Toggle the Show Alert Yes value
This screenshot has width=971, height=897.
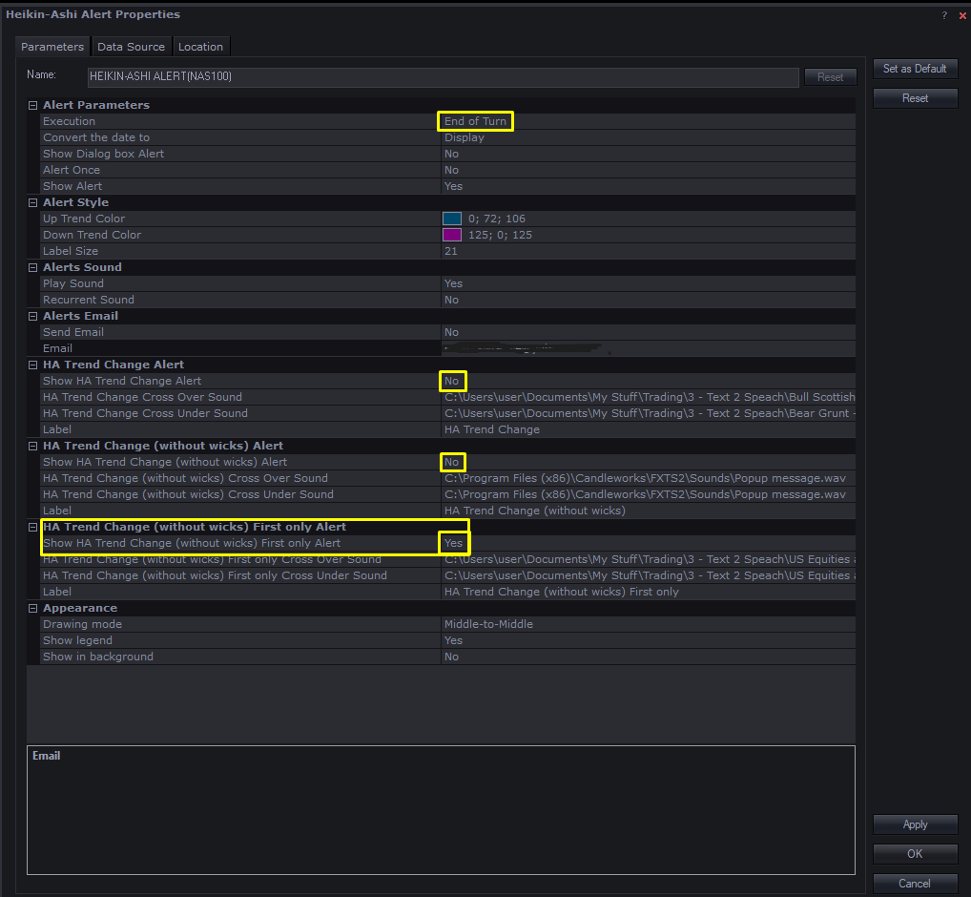(x=453, y=186)
